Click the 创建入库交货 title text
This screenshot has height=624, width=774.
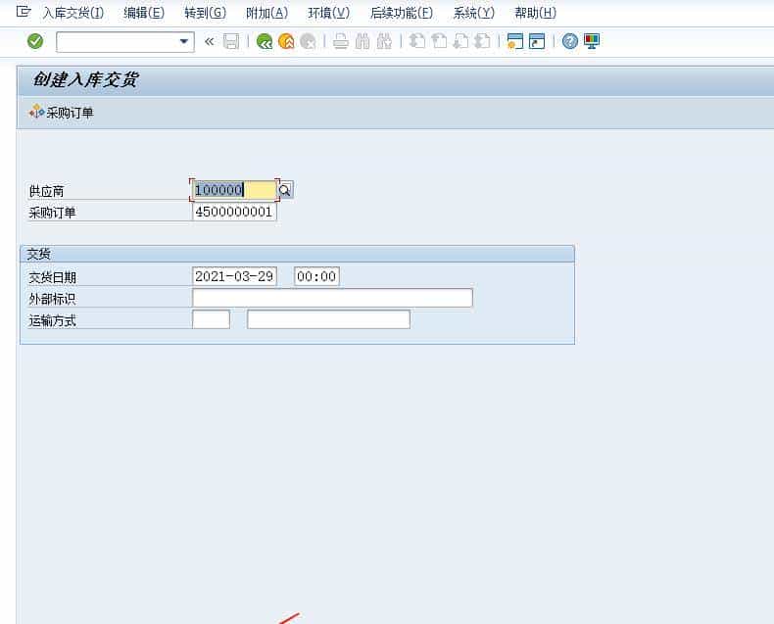85,79
